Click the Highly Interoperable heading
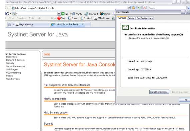This screenshot has width=190, height=131. tap(55, 99)
